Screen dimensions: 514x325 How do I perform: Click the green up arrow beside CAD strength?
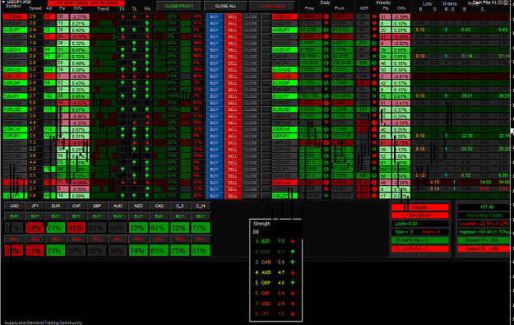click(293, 262)
